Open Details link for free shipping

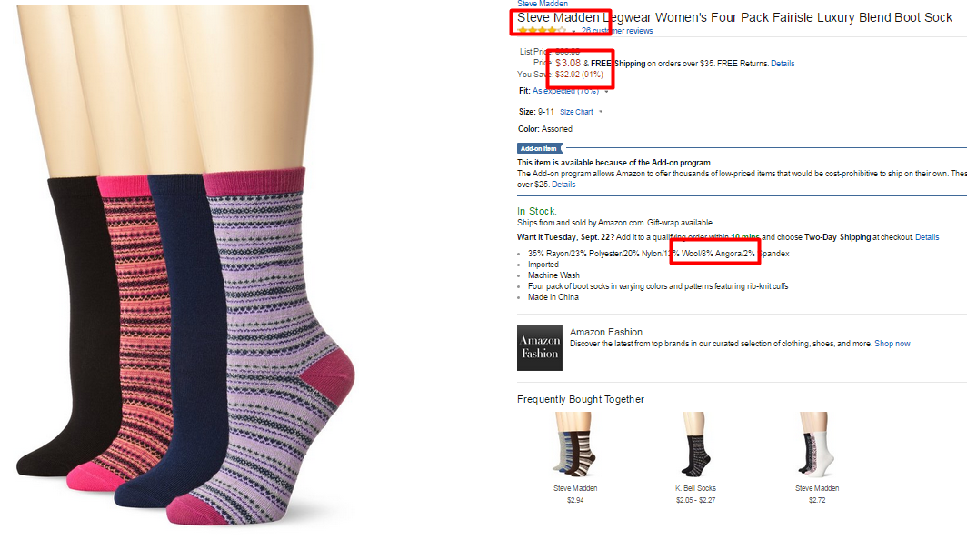783,64
